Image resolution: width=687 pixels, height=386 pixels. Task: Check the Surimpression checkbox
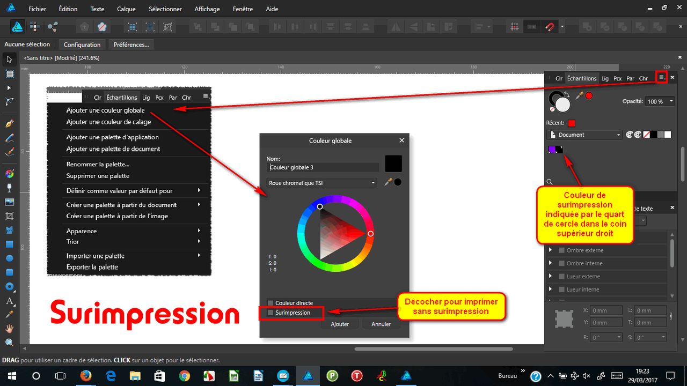click(x=271, y=313)
